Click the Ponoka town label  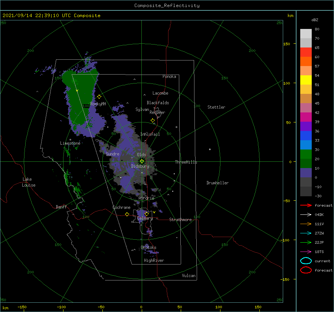tap(169, 76)
